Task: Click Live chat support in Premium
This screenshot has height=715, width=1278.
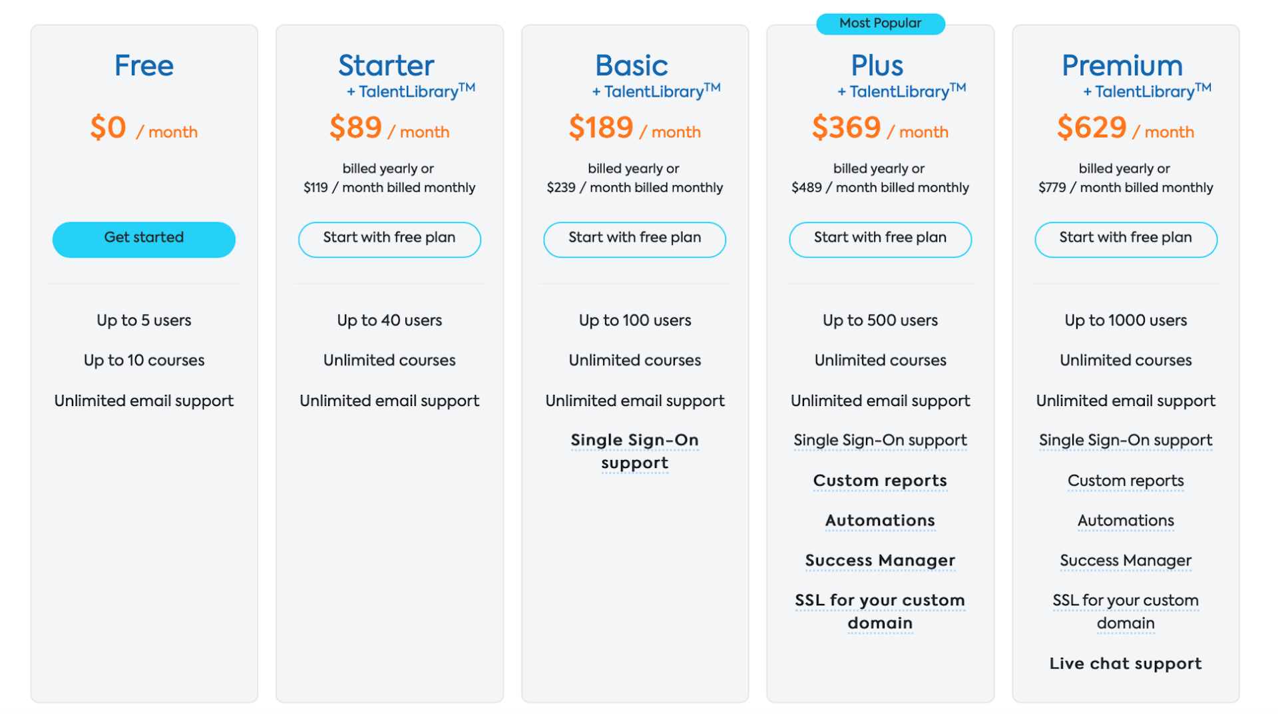Action: tap(1126, 664)
